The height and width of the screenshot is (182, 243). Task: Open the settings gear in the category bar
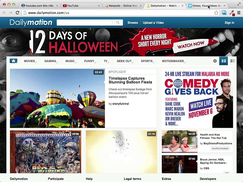click(215, 61)
